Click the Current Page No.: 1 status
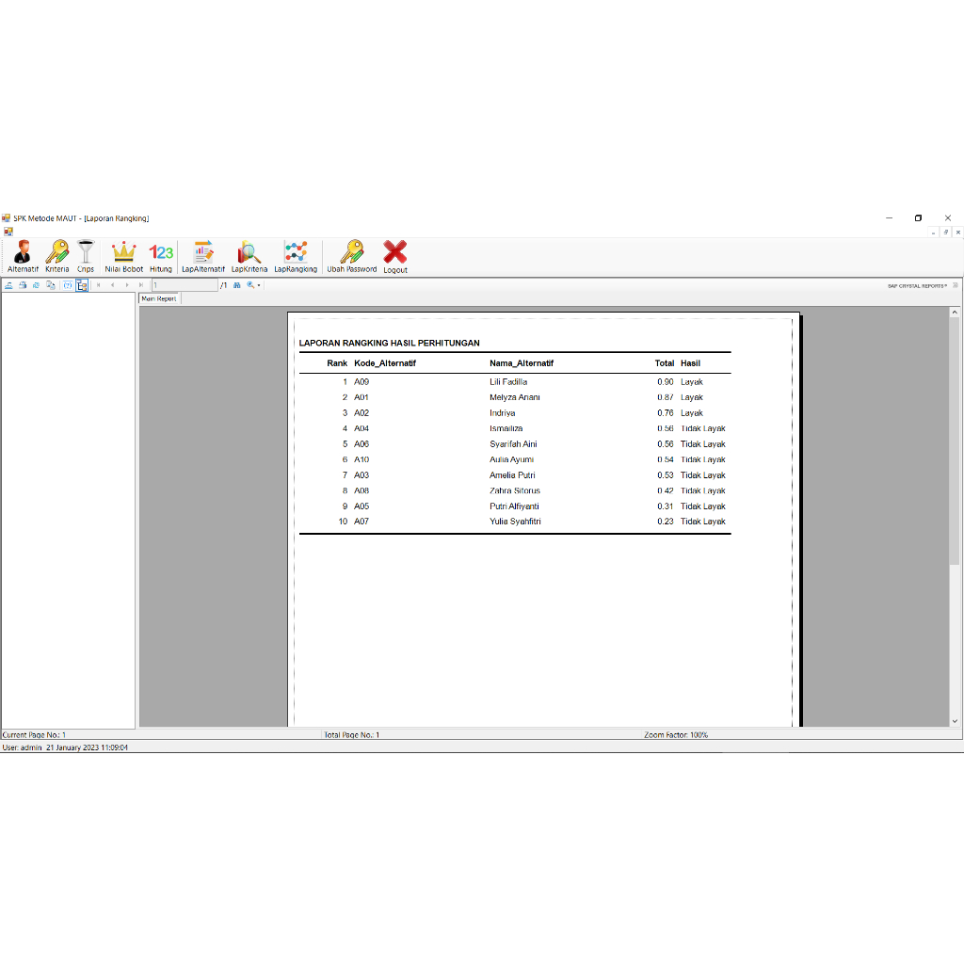The image size is (964, 964). coord(34,734)
